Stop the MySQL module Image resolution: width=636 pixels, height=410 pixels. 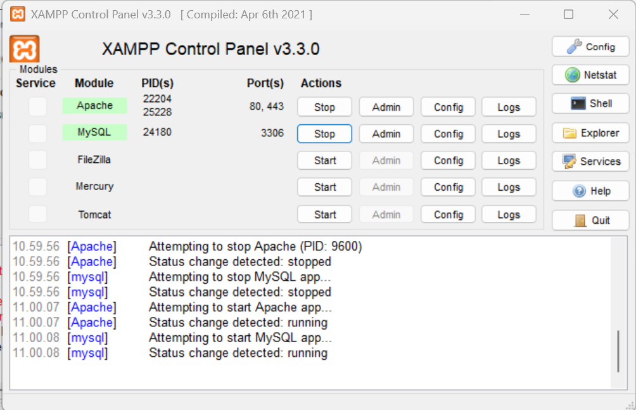(x=324, y=134)
